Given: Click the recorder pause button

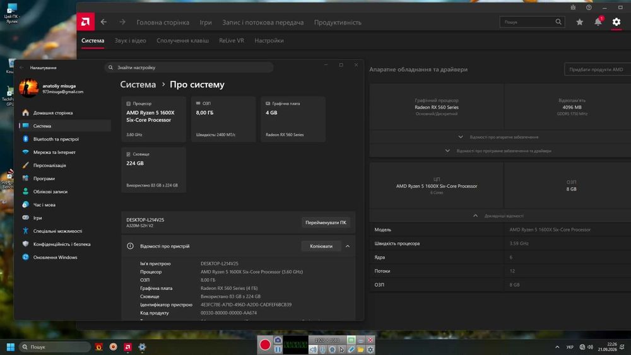Looking at the screenshot, I should [x=278, y=349].
